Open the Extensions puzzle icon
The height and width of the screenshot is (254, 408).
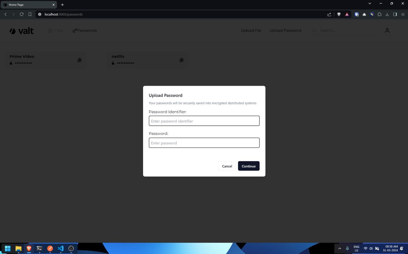tap(379, 14)
